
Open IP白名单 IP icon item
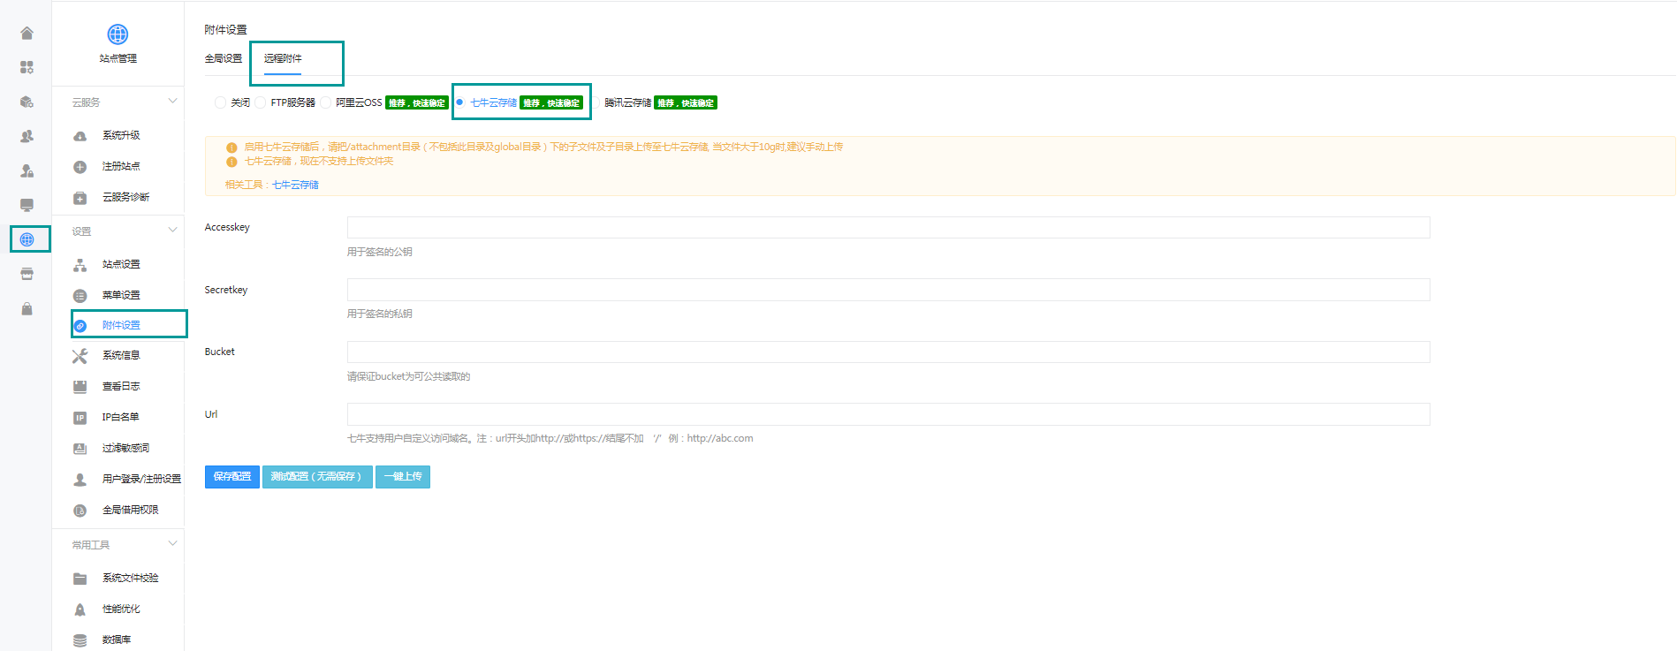[x=80, y=418]
